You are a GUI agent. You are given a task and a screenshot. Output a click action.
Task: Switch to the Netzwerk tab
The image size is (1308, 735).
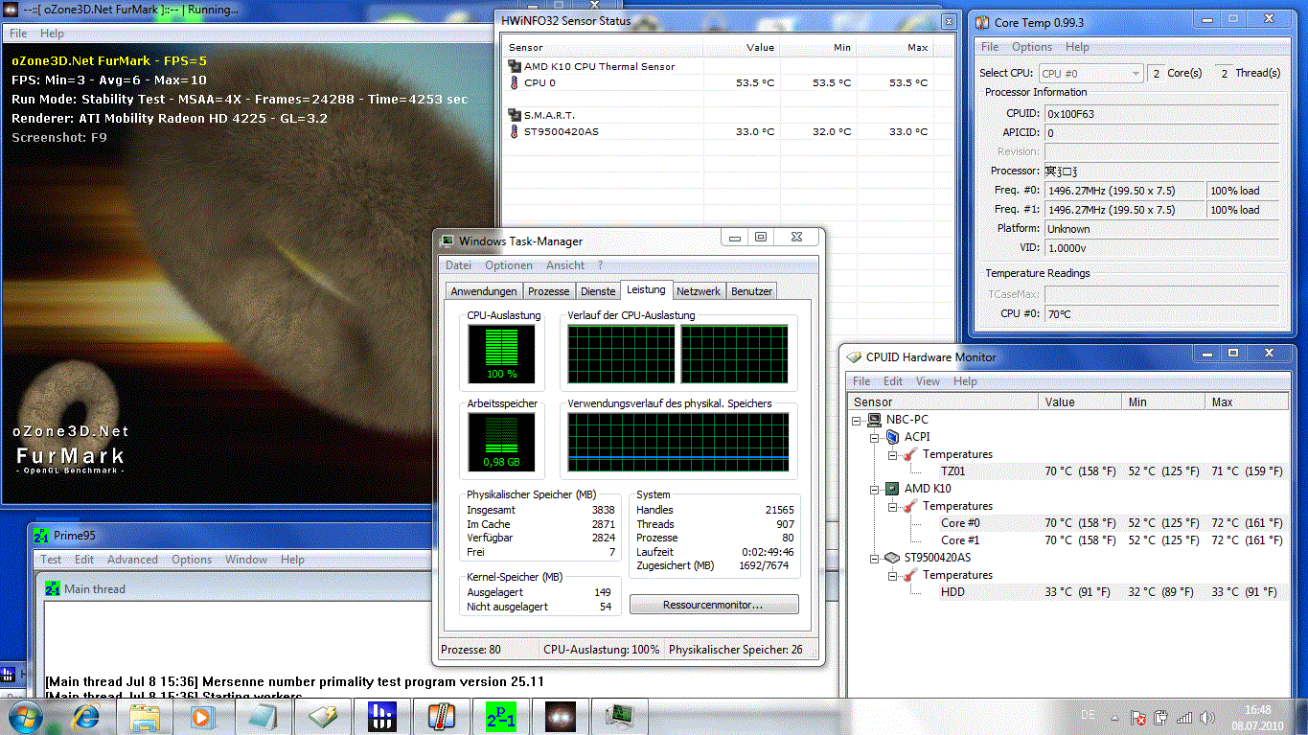pyautogui.click(x=699, y=291)
